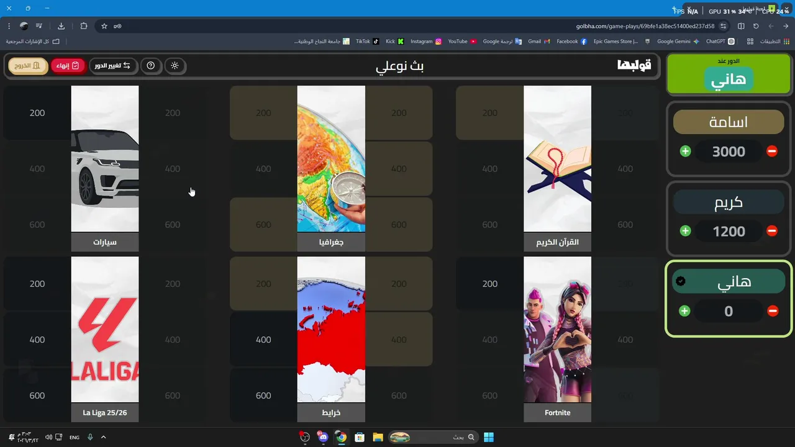
Task: Reload the page
Action: point(756,26)
